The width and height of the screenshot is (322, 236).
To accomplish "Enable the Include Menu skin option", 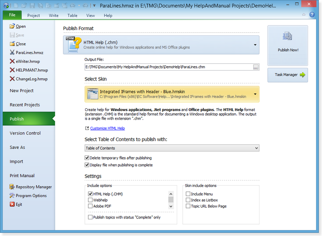I will [188, 194].
